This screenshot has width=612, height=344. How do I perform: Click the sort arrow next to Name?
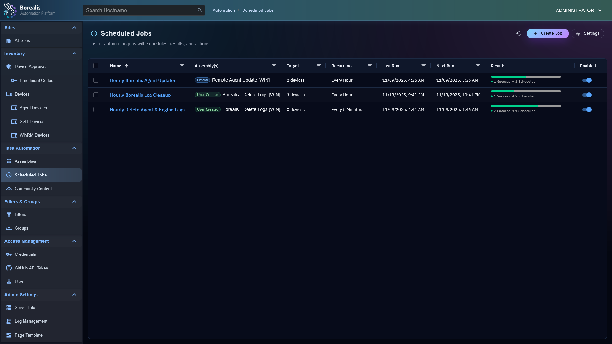pos(127,66)
